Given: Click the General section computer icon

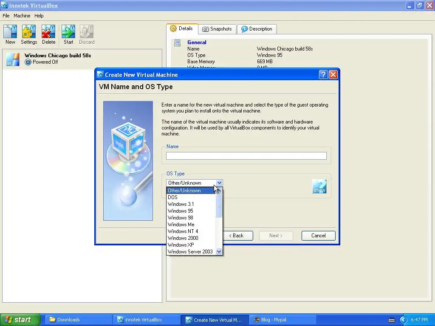Looking at the screenshot, I should [x=177, y=43].
